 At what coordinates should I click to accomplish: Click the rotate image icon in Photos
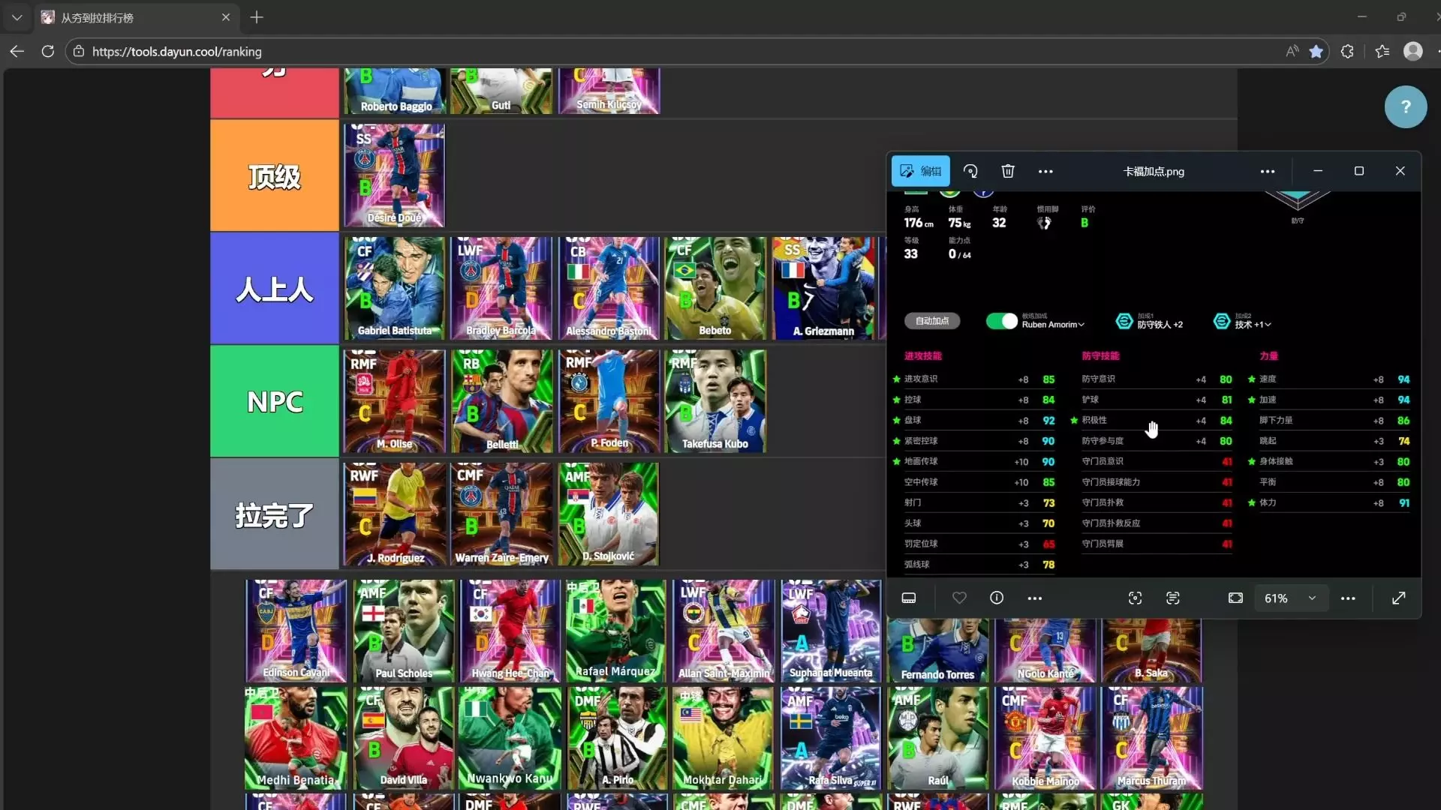(970, 171)
